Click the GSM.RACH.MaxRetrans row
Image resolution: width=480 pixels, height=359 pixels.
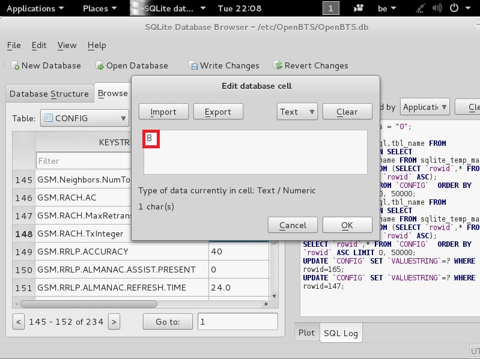click(84, 216)
